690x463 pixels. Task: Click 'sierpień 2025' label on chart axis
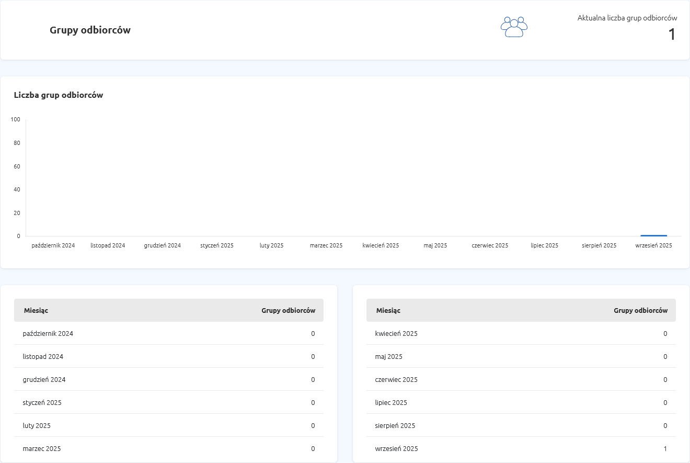pyautogui.click(x=599, y=245)
